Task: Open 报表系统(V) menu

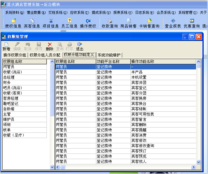Action: 123,13
